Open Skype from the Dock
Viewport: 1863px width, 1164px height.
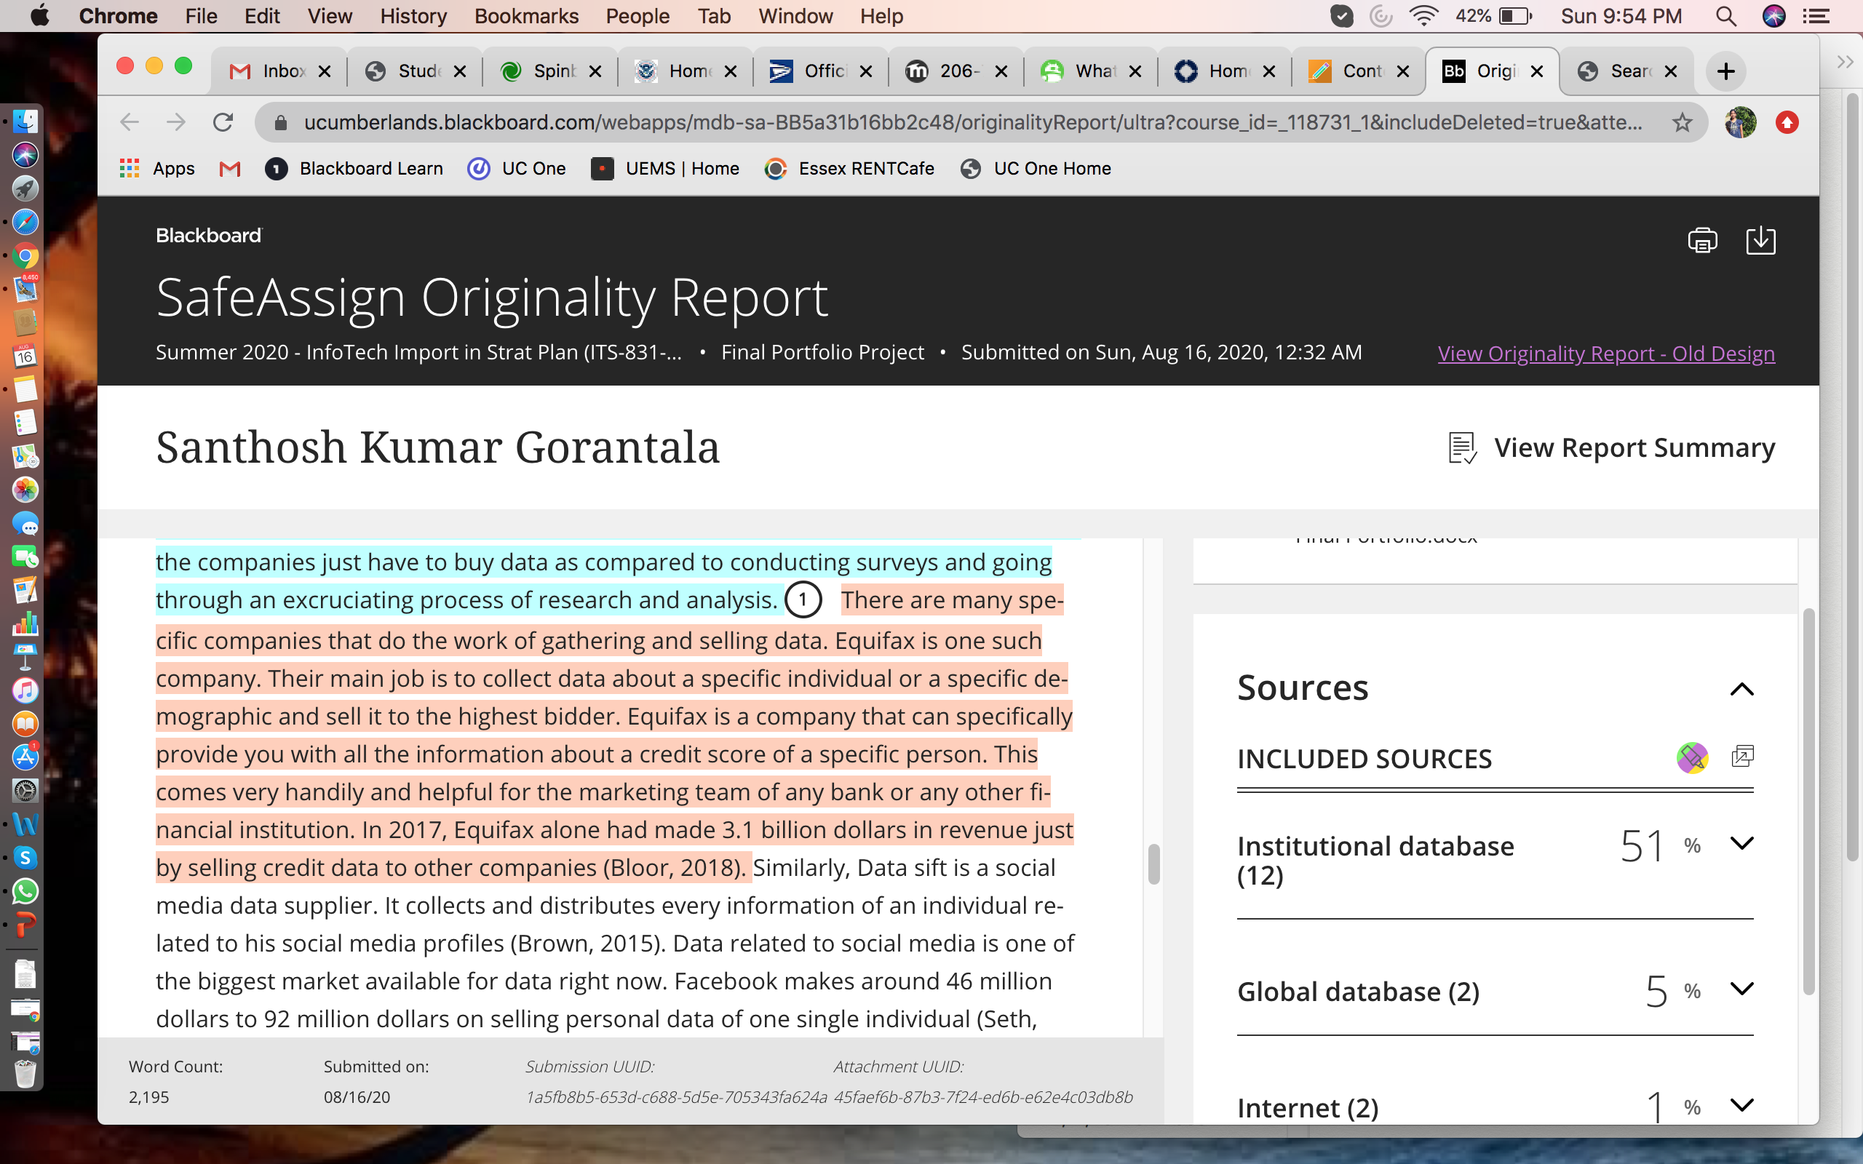click(x=25, y=858)
